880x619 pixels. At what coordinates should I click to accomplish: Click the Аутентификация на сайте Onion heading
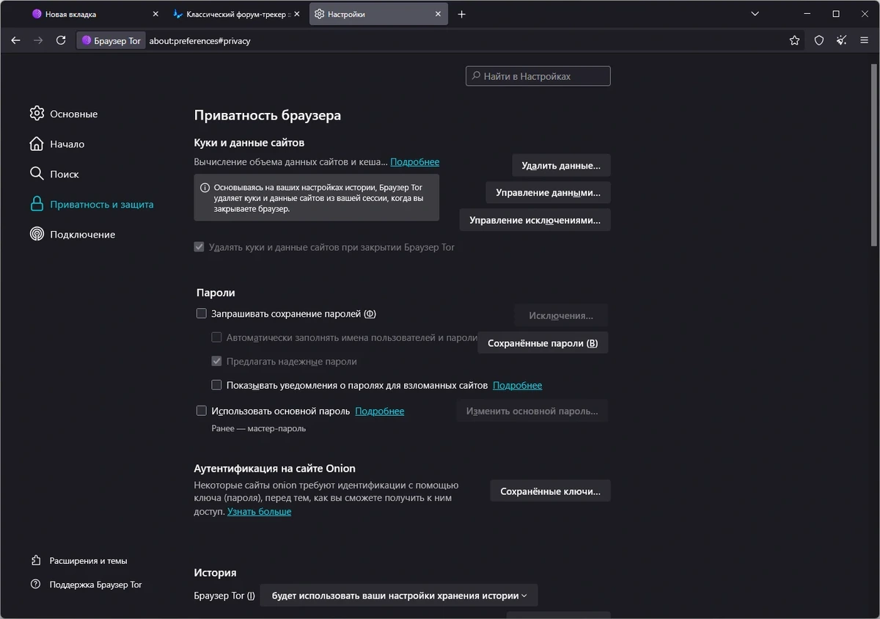274,468
